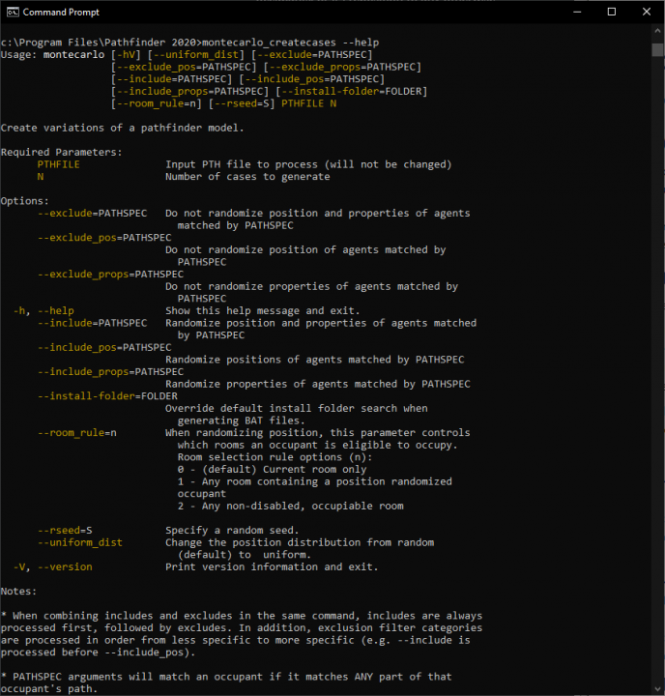Click the '--uniform_dist' option in Options list
This screenshot has height=696, width=665.
tap(80, 543)
